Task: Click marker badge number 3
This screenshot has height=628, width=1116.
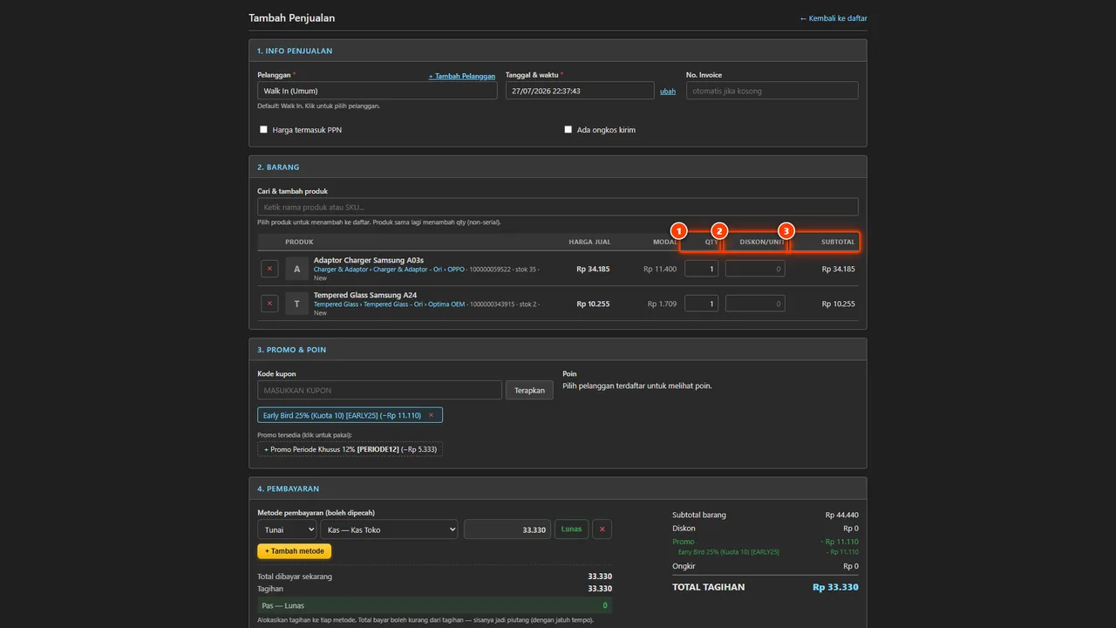Action: point(786,231)
